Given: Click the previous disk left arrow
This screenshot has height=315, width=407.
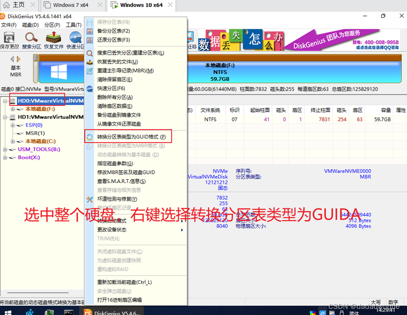Looking at the screenshot, I should [12, 59].
